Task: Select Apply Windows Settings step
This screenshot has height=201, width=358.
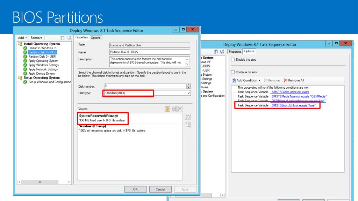Action: pos(44,65)
